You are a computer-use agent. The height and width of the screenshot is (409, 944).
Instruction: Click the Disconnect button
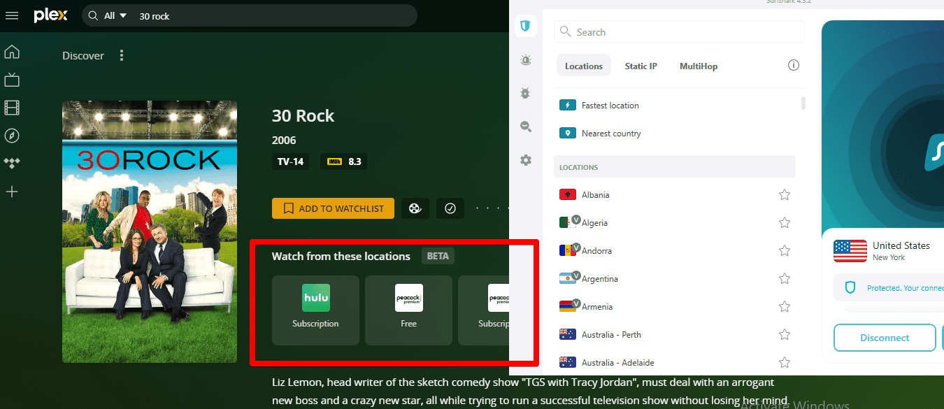click(x=885, y=338)
